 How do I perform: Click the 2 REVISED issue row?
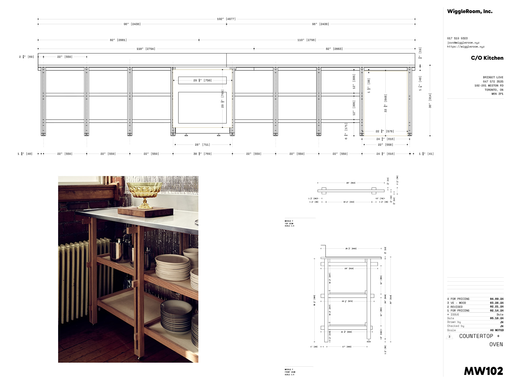click(x=475, y=307)
